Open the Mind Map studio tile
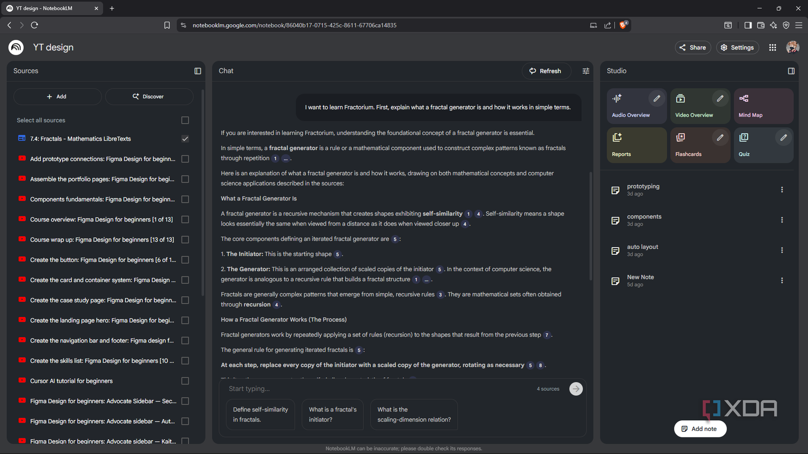This screenshot has width=808, height=454. 763,106
